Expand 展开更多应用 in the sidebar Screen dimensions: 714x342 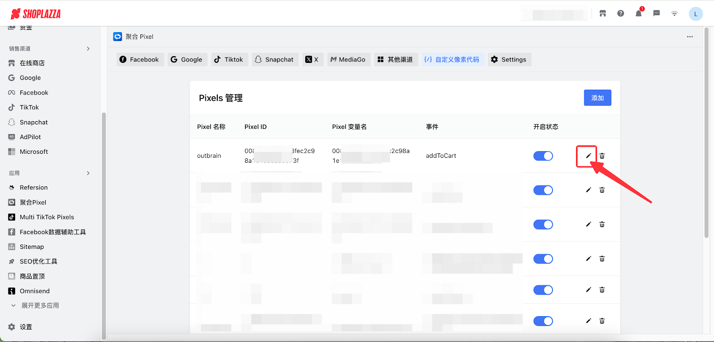click(40, 305)
